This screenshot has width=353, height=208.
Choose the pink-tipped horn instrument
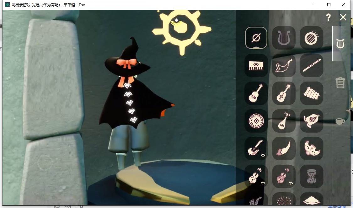[284, 149]
